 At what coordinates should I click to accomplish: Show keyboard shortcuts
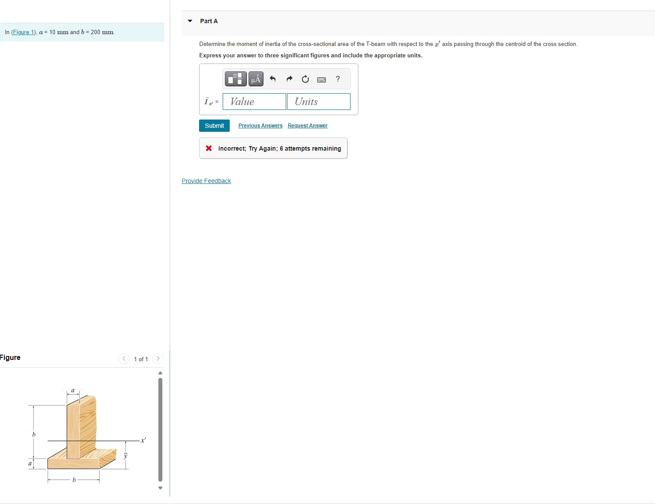click(x=322, y=79)
